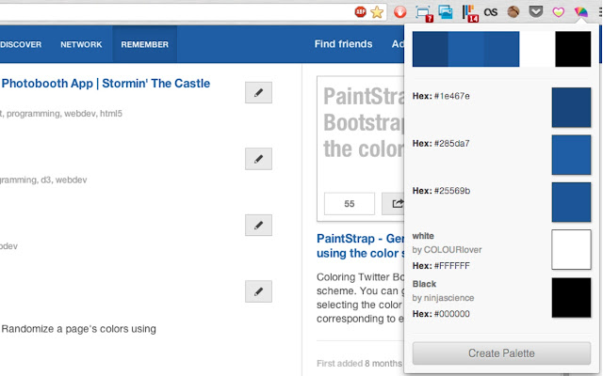Click the 'Black' color name
The height and width of the screenshot is (376, 603).
(424, 284)
